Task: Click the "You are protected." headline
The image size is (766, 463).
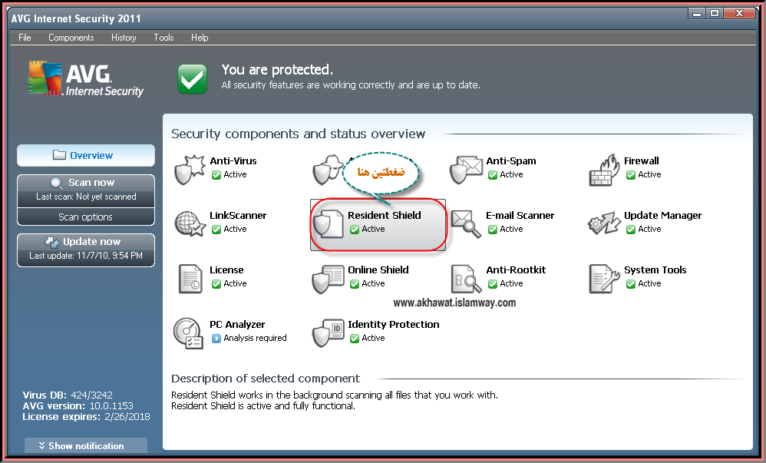Action: click(x=277, y=70)
